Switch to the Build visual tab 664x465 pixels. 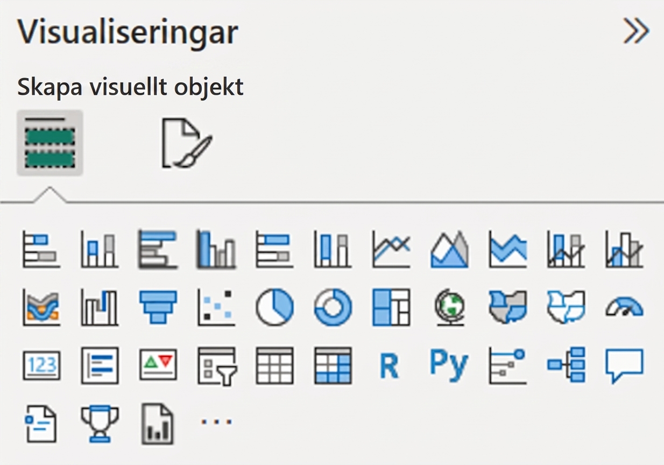coord(50,143)
